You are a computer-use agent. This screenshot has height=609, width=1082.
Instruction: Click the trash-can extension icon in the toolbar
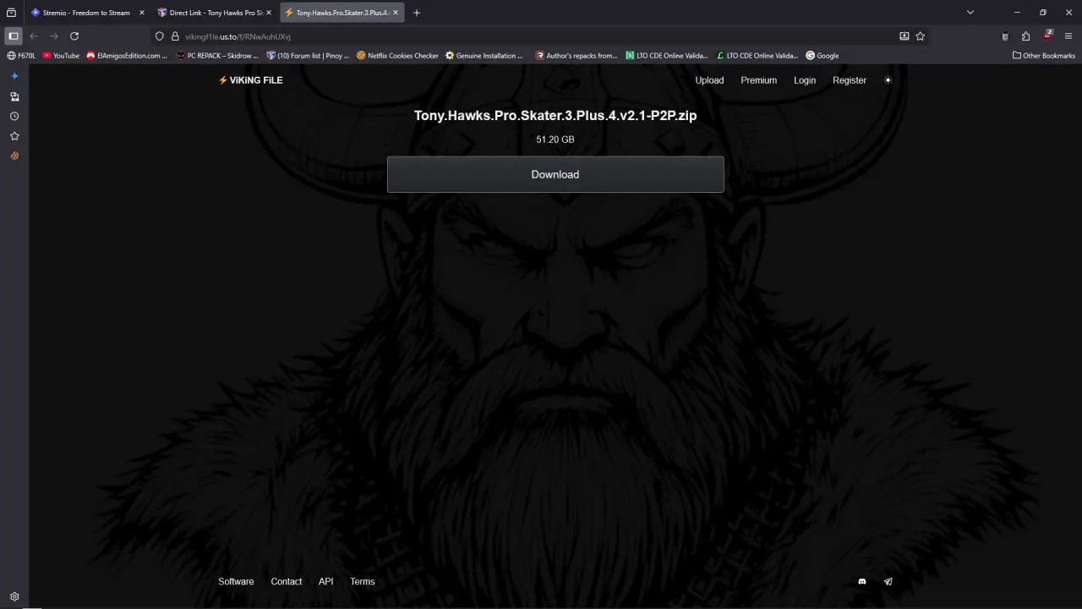1005,36
